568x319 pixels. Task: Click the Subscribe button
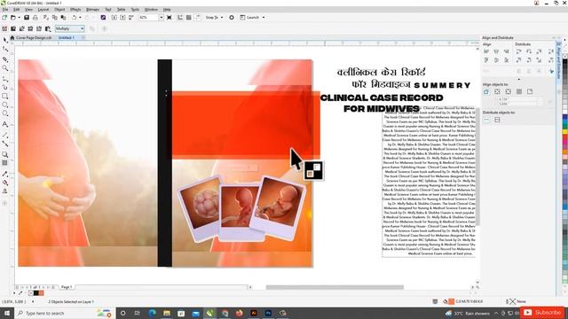pyautogui.click(x=543, y=313)
